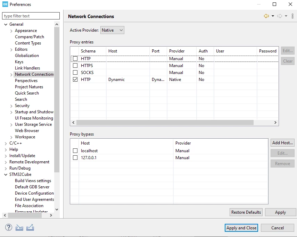Open the forward history dropdown arrow
This screenshot has height=237, width=297.
click(x=286, y=16)
